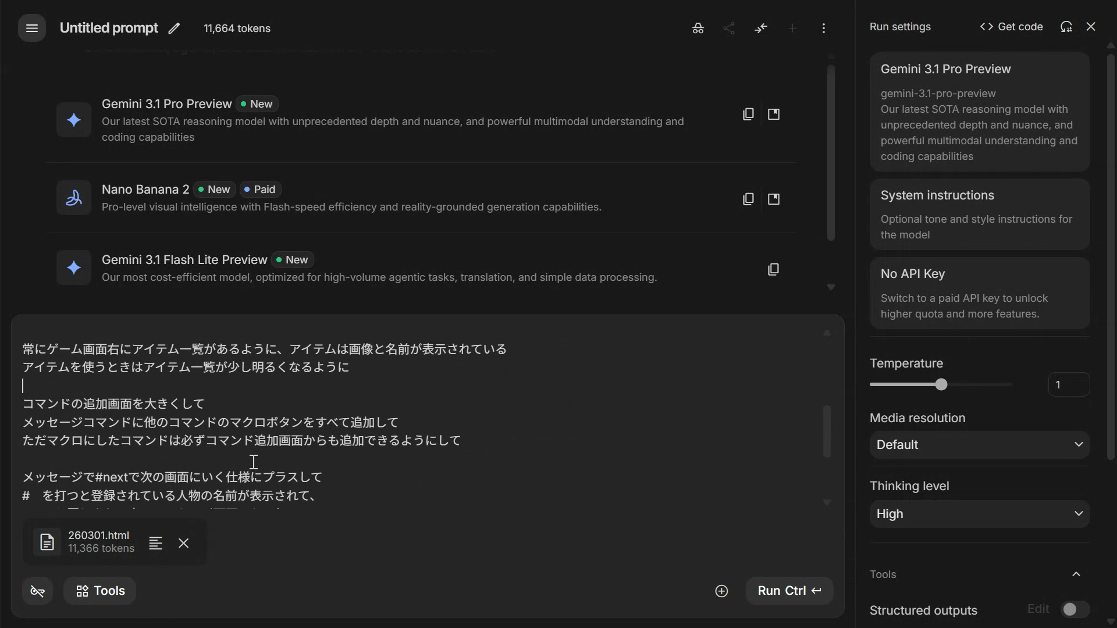Collapse the Tools section chevron
The width and height of the screenshot is (1117, 628).
click(x=1076, y=575)
